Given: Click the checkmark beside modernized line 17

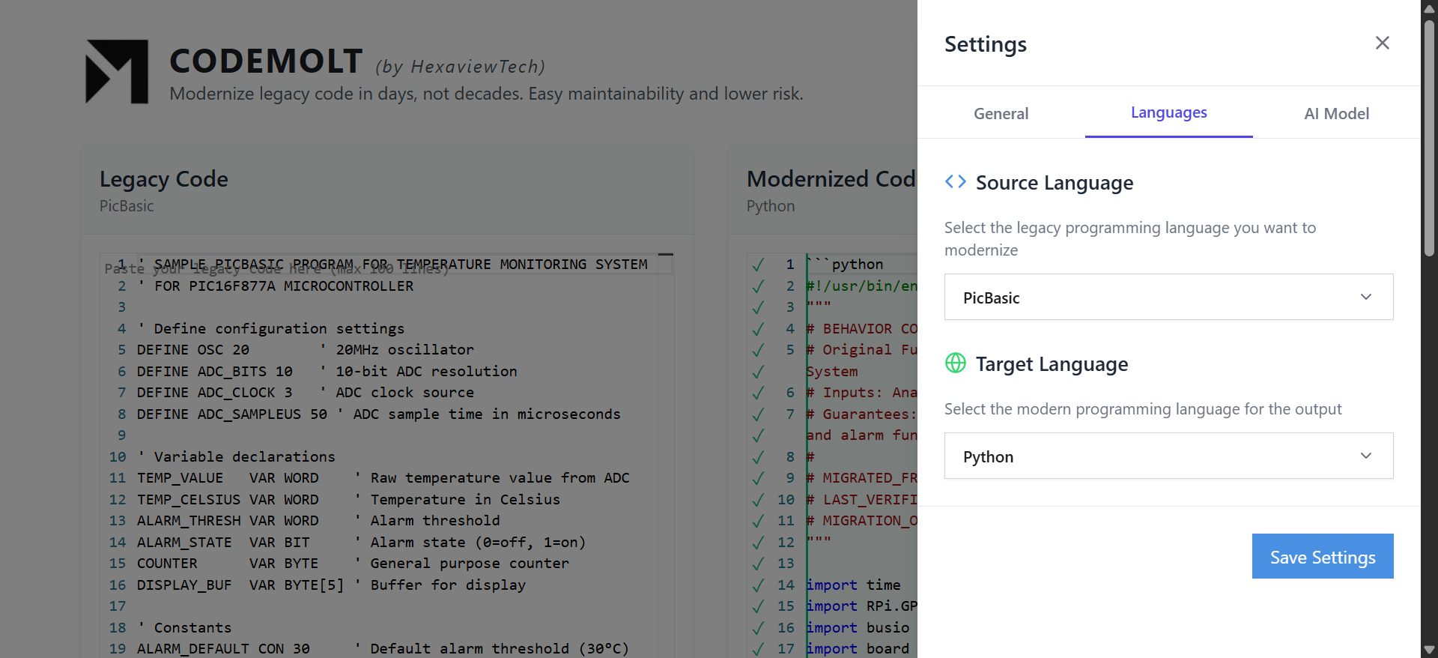Looking at the screenshot, I should [758, 649].
